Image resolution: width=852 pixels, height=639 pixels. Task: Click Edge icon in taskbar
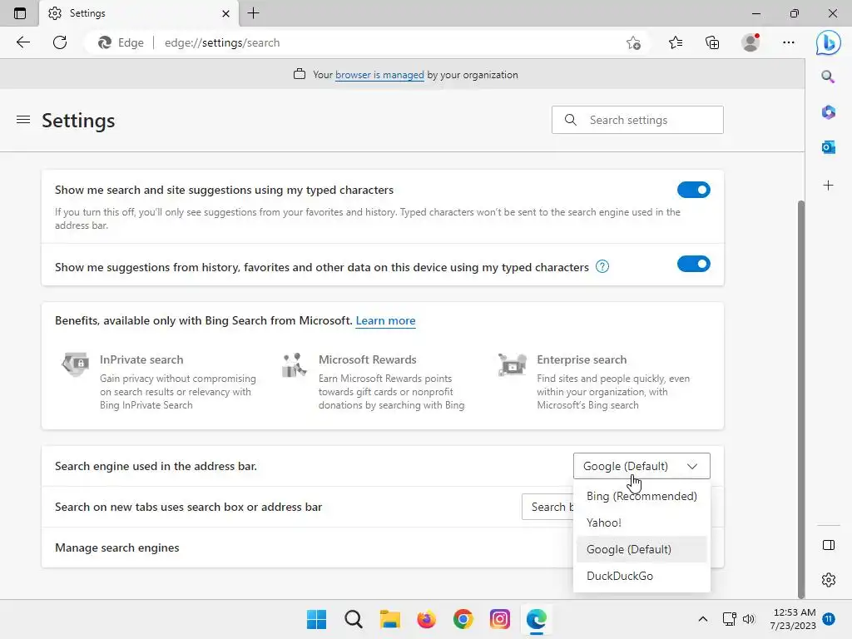pos(537,619)
